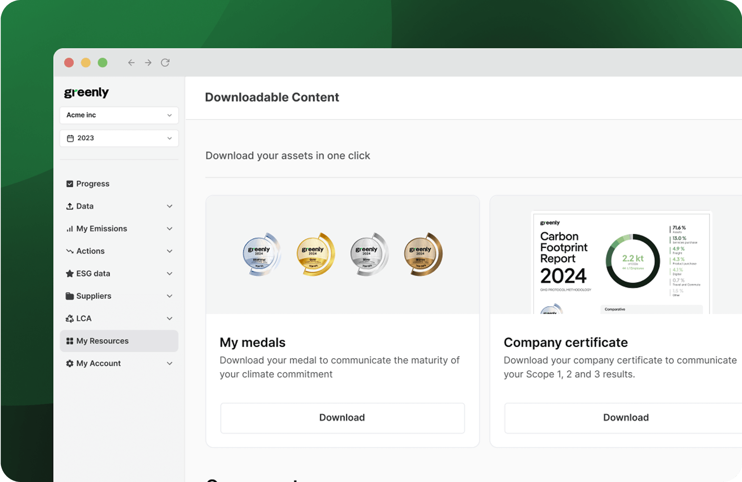The image size is (742, 482).
Task: Click the greenly logo in the sidebar
Action: point(86,93)
